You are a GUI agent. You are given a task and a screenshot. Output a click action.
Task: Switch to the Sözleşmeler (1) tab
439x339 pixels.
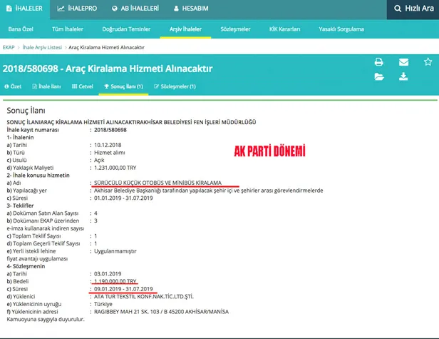tap(175, 86)
